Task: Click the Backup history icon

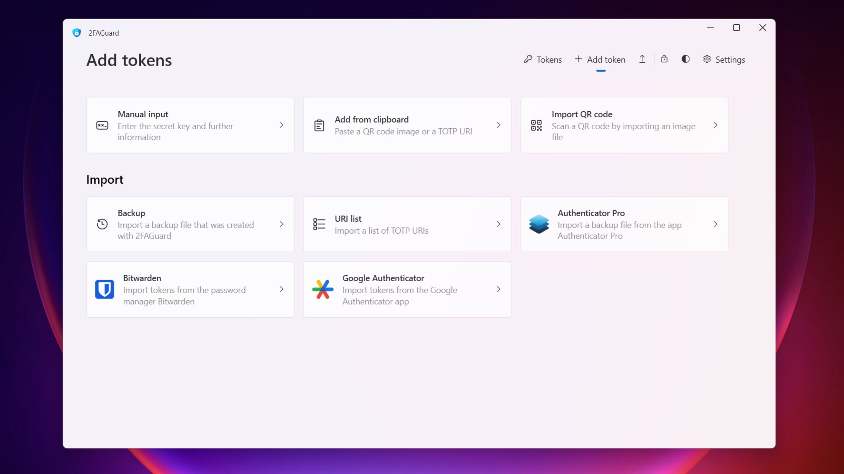Action: click(102, 224)
